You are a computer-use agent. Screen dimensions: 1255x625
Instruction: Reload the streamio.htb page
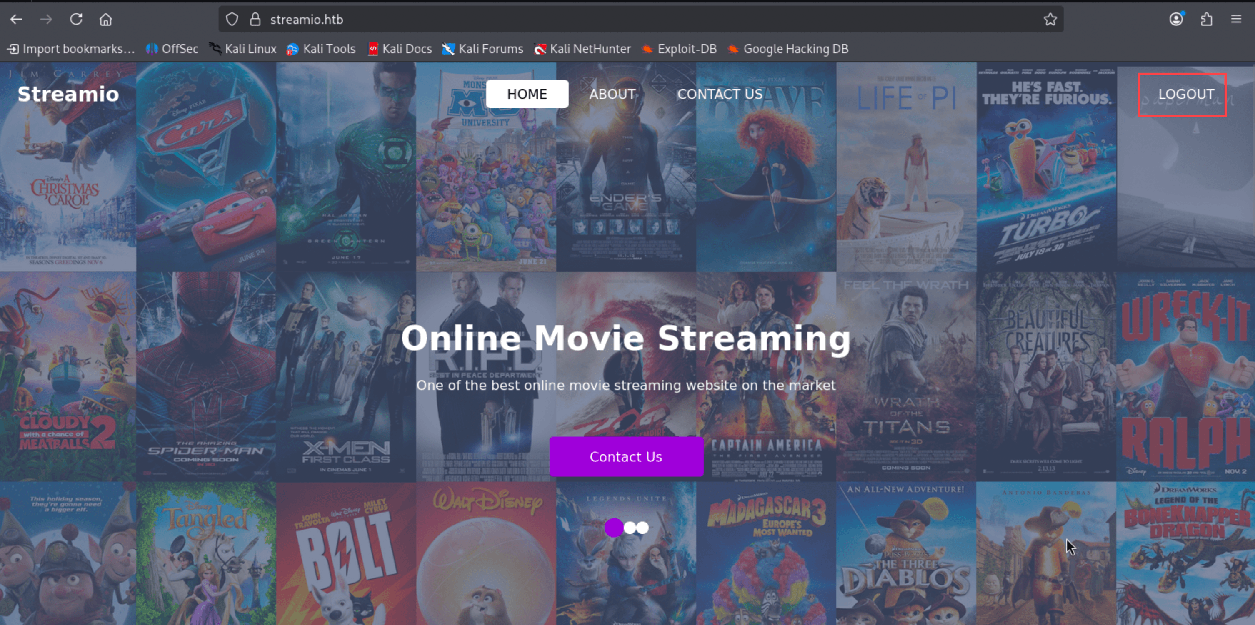(76, 20)
